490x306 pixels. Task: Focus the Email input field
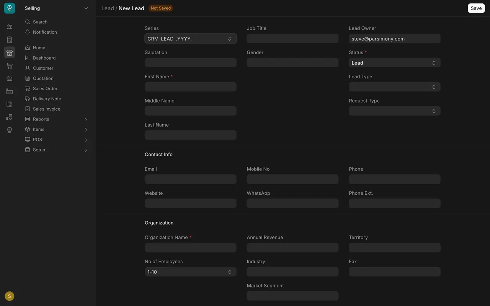pos(191,179)
